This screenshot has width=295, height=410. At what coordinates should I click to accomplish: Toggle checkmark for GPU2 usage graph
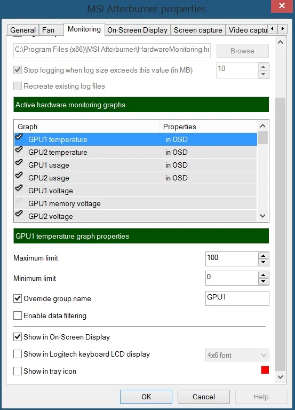point(19,175)
